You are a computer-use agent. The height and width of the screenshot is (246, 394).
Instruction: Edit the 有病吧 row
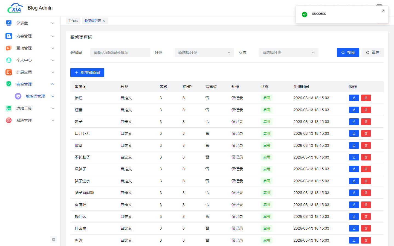354,205
